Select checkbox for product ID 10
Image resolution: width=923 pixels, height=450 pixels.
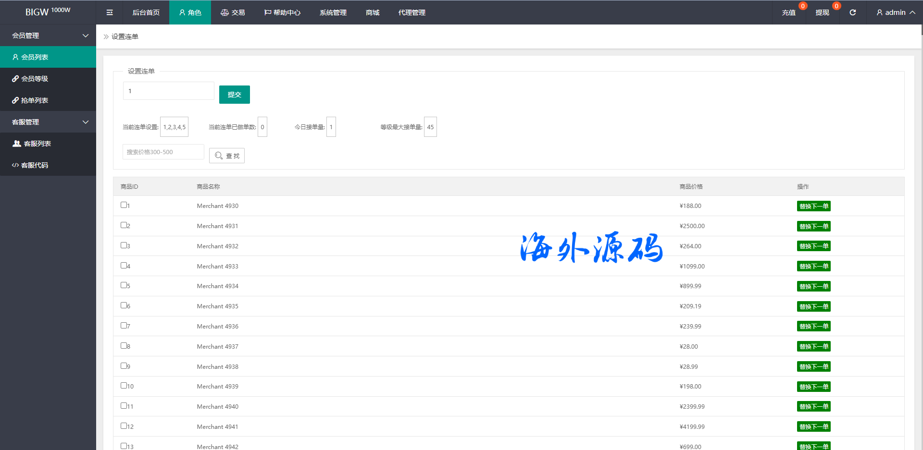click(x=124, y=386)
